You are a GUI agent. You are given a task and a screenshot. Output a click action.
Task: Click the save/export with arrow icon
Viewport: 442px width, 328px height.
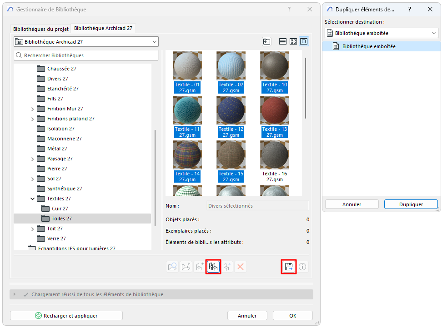(x=289, y=267)
